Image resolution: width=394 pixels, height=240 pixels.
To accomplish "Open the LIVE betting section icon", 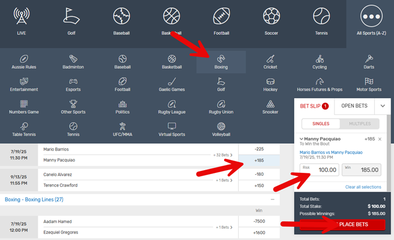I will (x=21, y=17).
